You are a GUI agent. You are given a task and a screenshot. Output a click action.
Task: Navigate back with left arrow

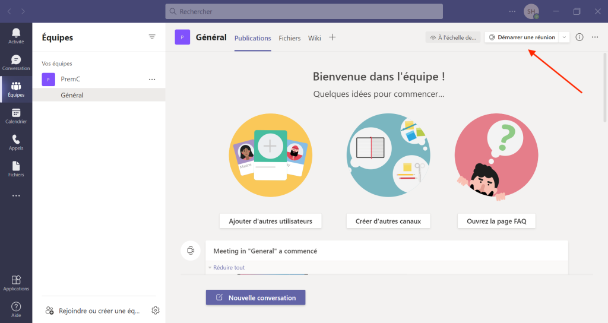tap(9, 11)
